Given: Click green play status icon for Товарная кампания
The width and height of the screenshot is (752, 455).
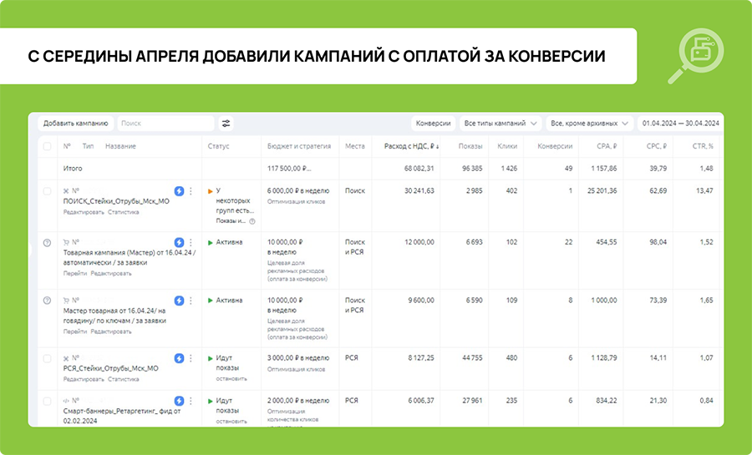Looking at the screenshot, I should pyautogui.click(x=210, y=243).
